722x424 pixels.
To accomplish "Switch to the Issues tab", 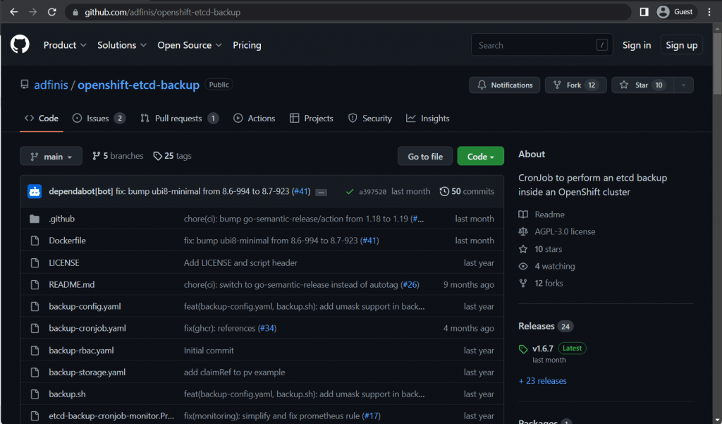I will pyautogui.click(x=99, y=119).
